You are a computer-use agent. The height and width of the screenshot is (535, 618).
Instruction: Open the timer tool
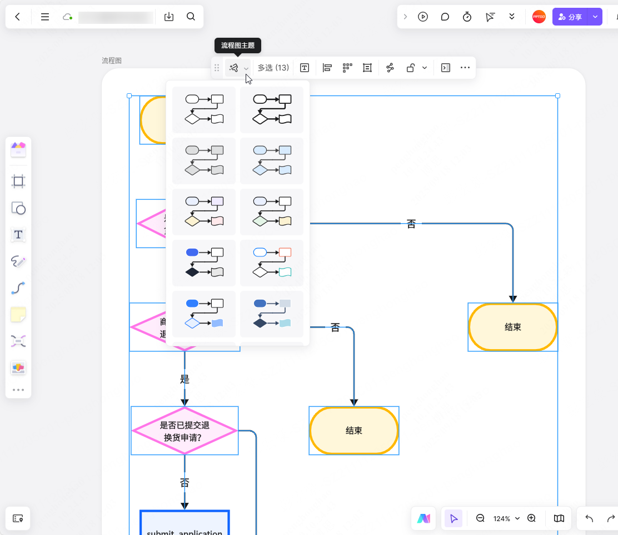click(467, 17)
